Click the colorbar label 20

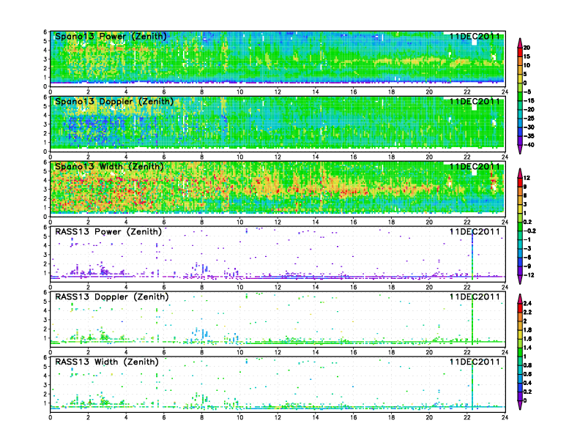click(527, 48)
